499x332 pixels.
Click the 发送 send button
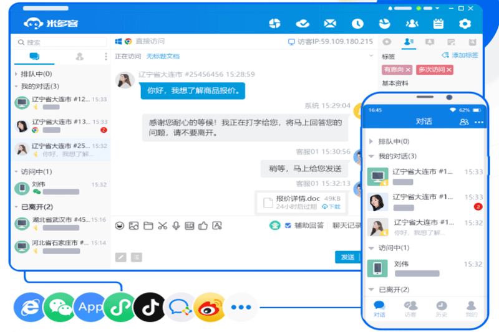(347, 257)
